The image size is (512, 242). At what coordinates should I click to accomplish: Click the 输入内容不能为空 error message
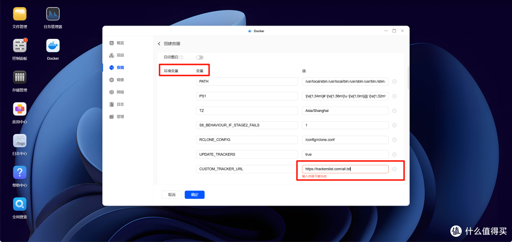point(314,176)
